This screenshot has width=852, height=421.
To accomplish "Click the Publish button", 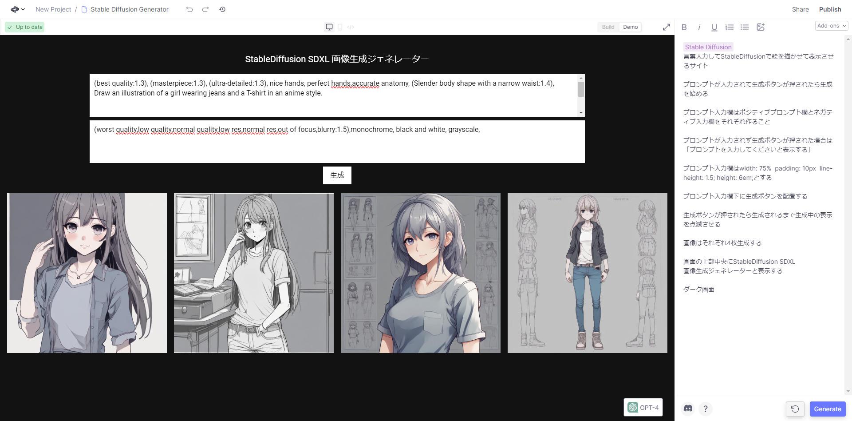I will (830, 9).
